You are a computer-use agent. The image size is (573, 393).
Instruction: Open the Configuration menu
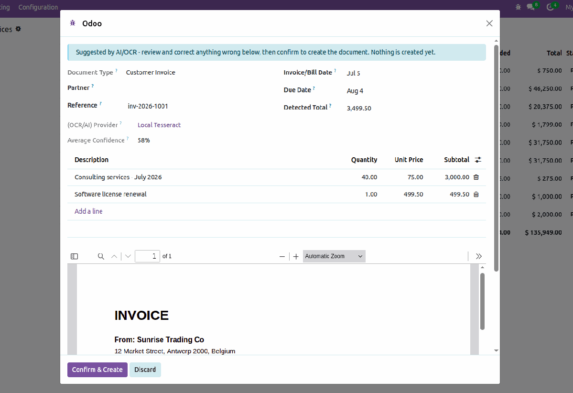[x=38, y=7]
